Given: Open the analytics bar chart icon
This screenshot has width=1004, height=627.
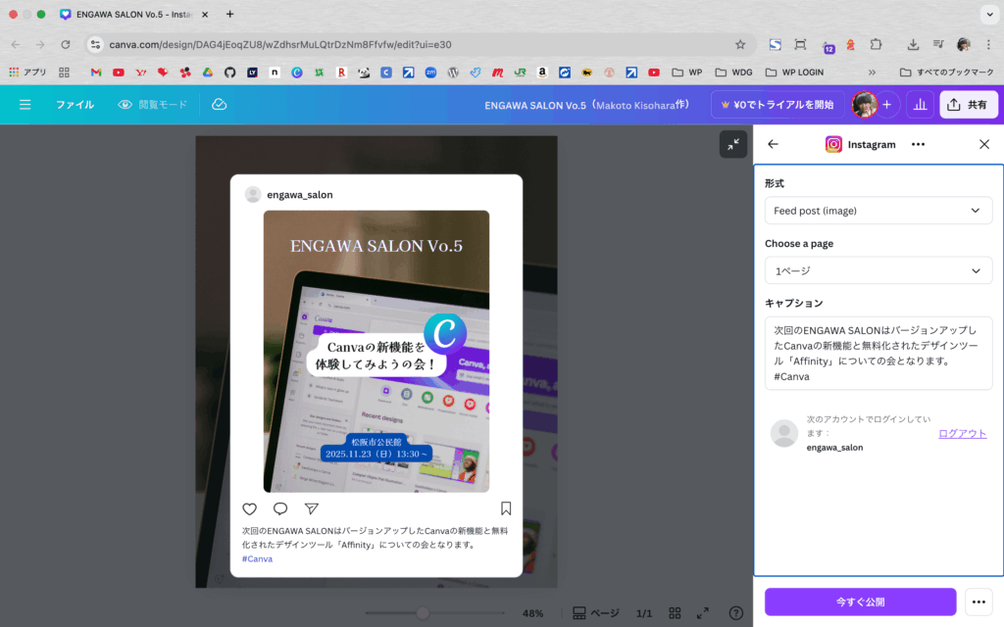Looking at the screenshot, I should tap(920, 105).
